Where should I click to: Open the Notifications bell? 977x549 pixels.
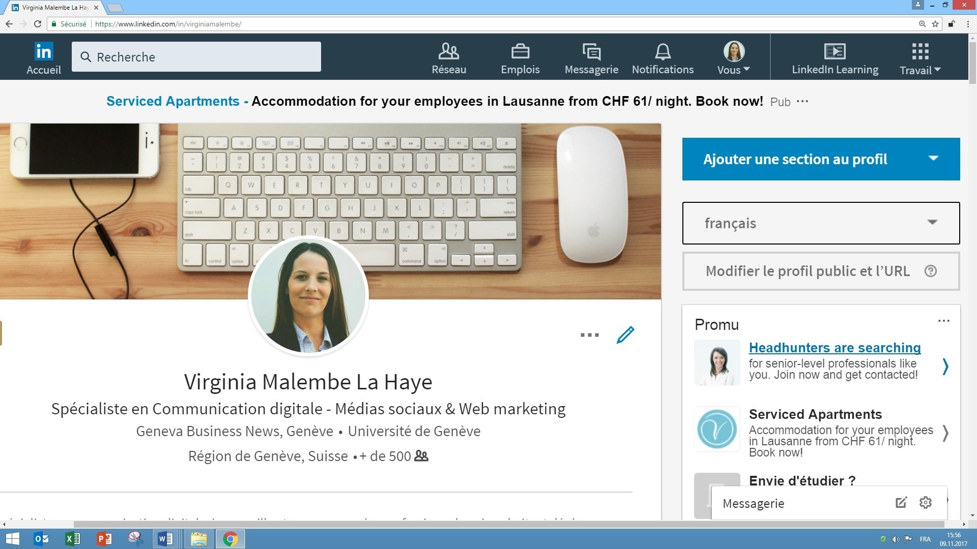coord(662,58)
